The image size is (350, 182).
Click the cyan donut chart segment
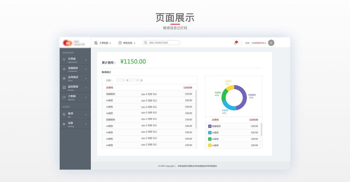click(229, 106)
